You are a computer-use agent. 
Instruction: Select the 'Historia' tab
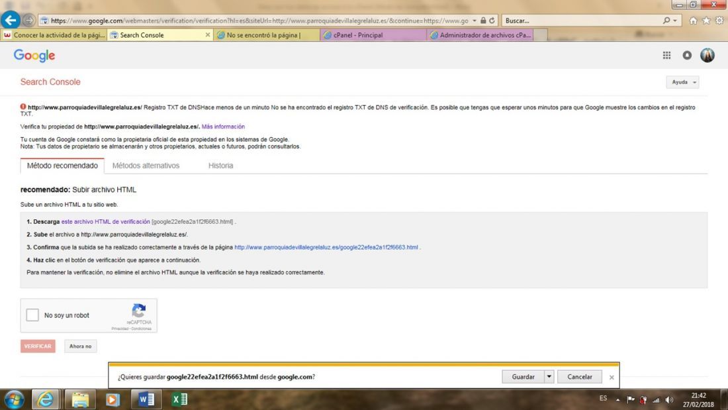coord(220,166)
